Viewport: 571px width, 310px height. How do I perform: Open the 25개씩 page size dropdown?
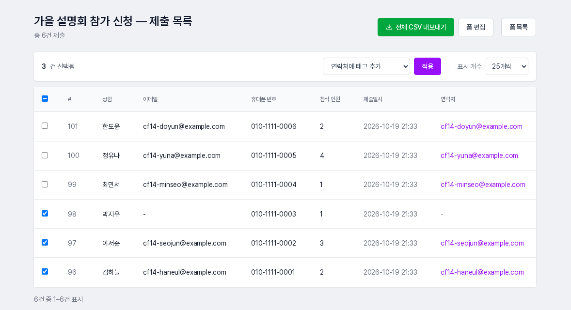click(507, 66)
